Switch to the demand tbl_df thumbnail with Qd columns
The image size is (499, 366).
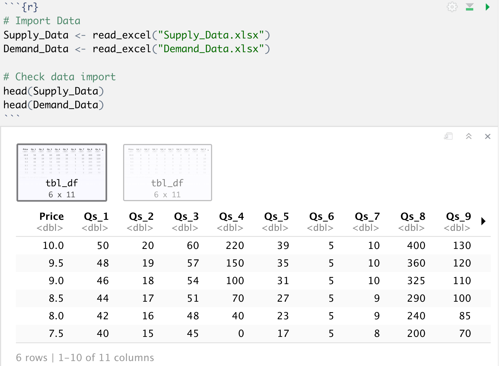[168, 173]
